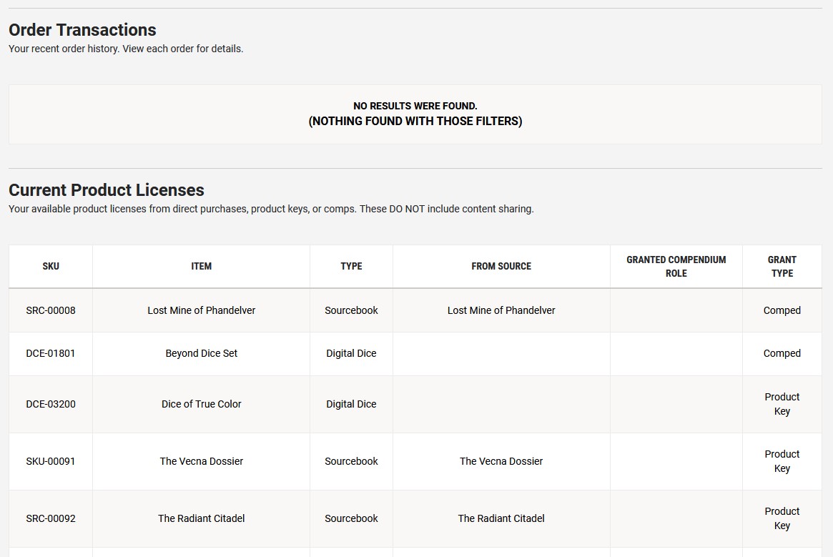This screenshot has width=833, height=557.
Task: Click SKU cell DCE-01801
Action: tap(51, 353)
